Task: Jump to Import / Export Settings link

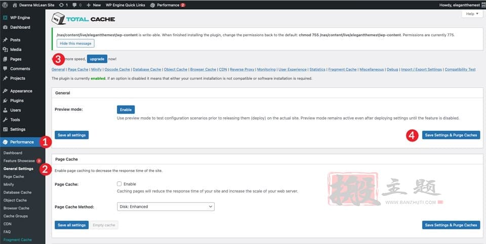Action: coord(422,70)
